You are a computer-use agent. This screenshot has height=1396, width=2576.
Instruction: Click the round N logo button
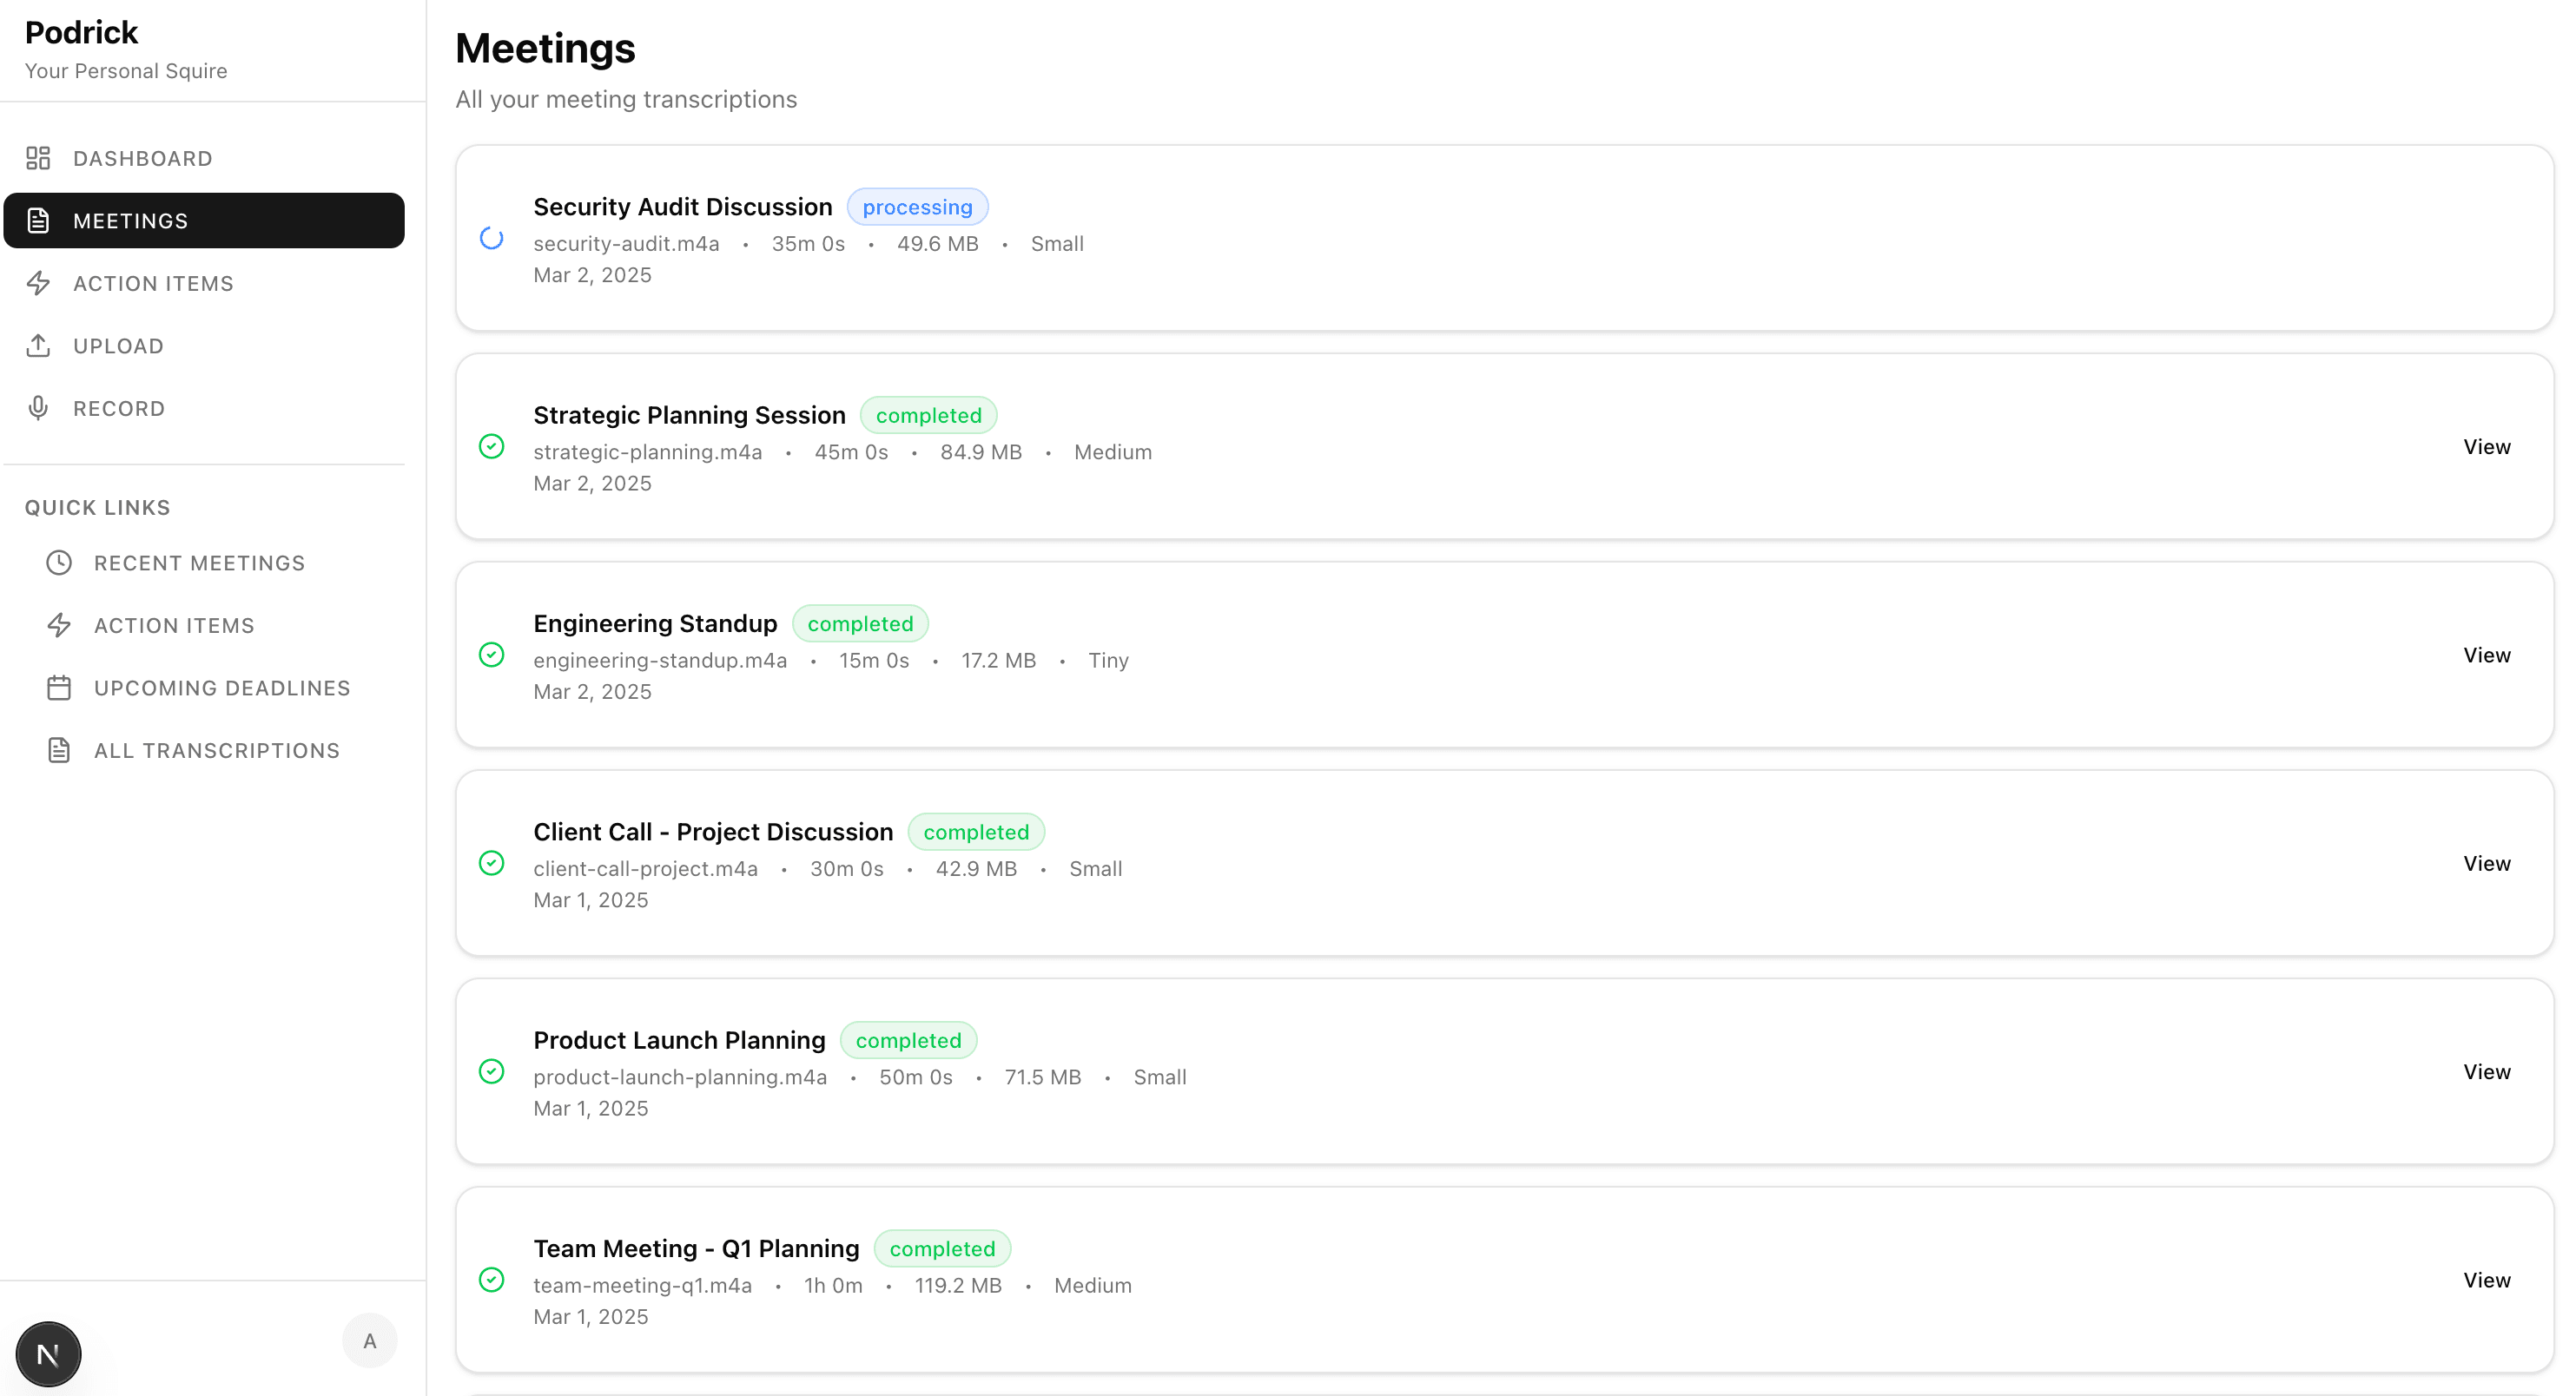pos(48,1354)
